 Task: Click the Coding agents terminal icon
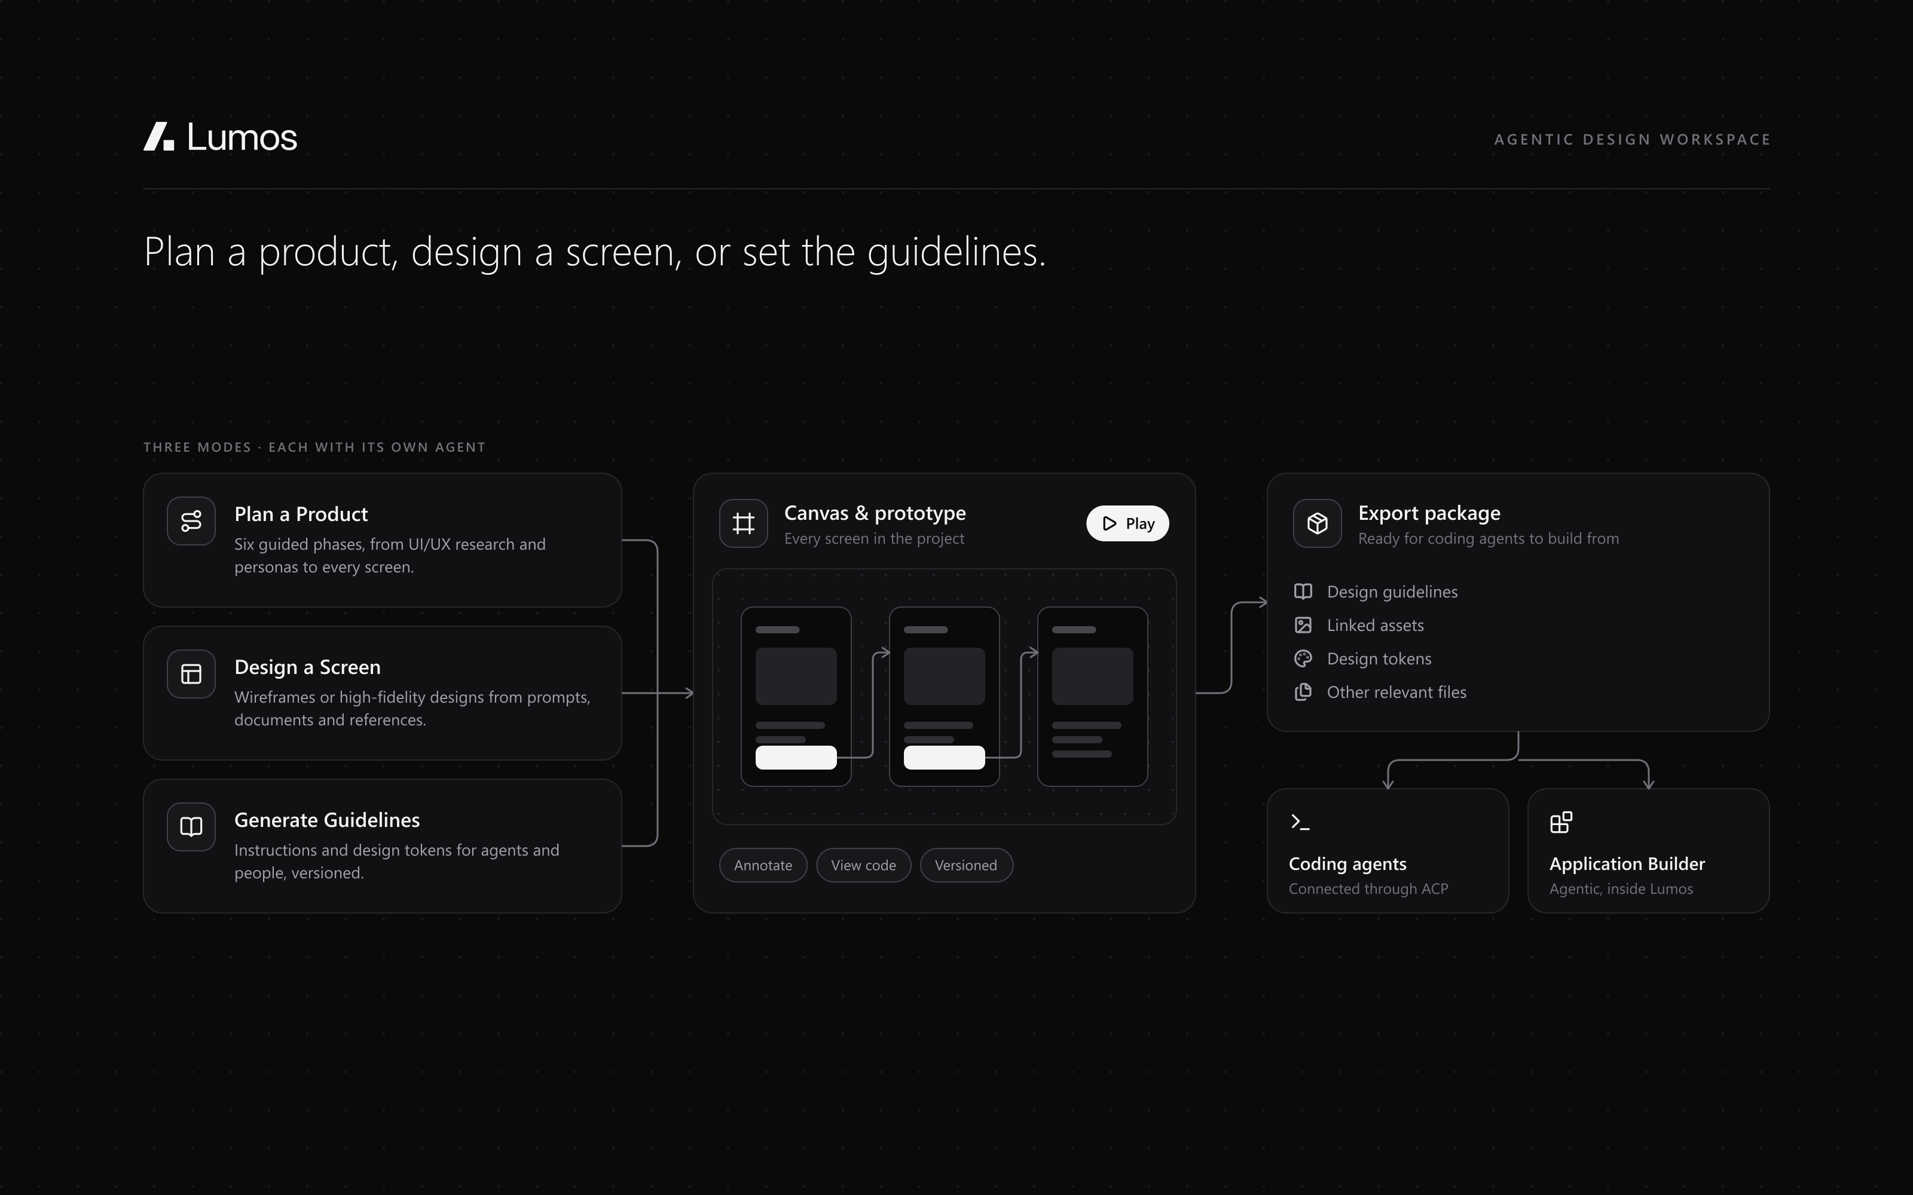(1300, 822)
